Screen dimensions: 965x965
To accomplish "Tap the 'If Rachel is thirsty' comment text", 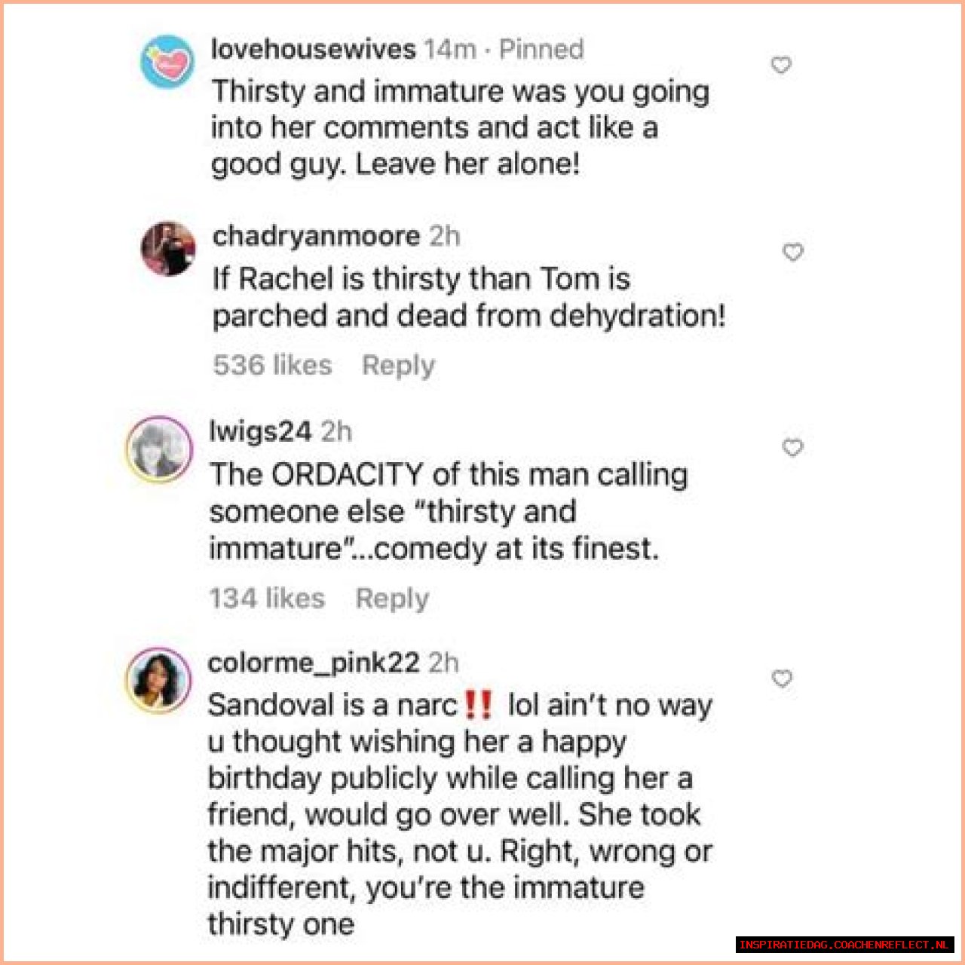I will (x=468, y=297).
